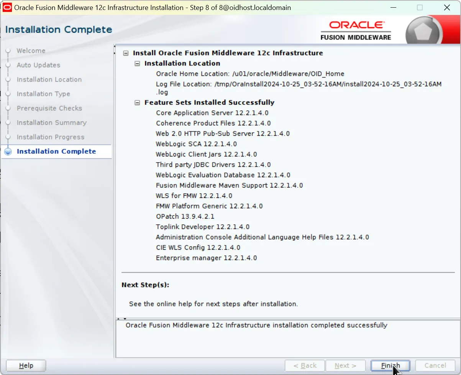Select Web 2.0 HTTP Pub-Sub Server entry
This screenshot has width=461, height=375.
pos(223,134)
